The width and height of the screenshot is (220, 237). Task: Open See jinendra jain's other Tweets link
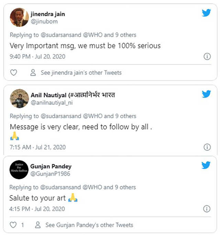pyautogui.click(x=81, y=73)
